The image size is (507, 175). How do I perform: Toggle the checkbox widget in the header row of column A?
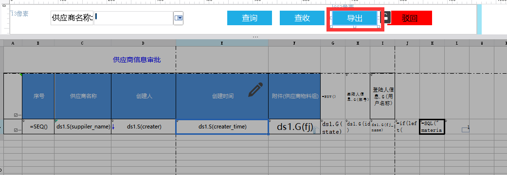(x=17, y=115)
